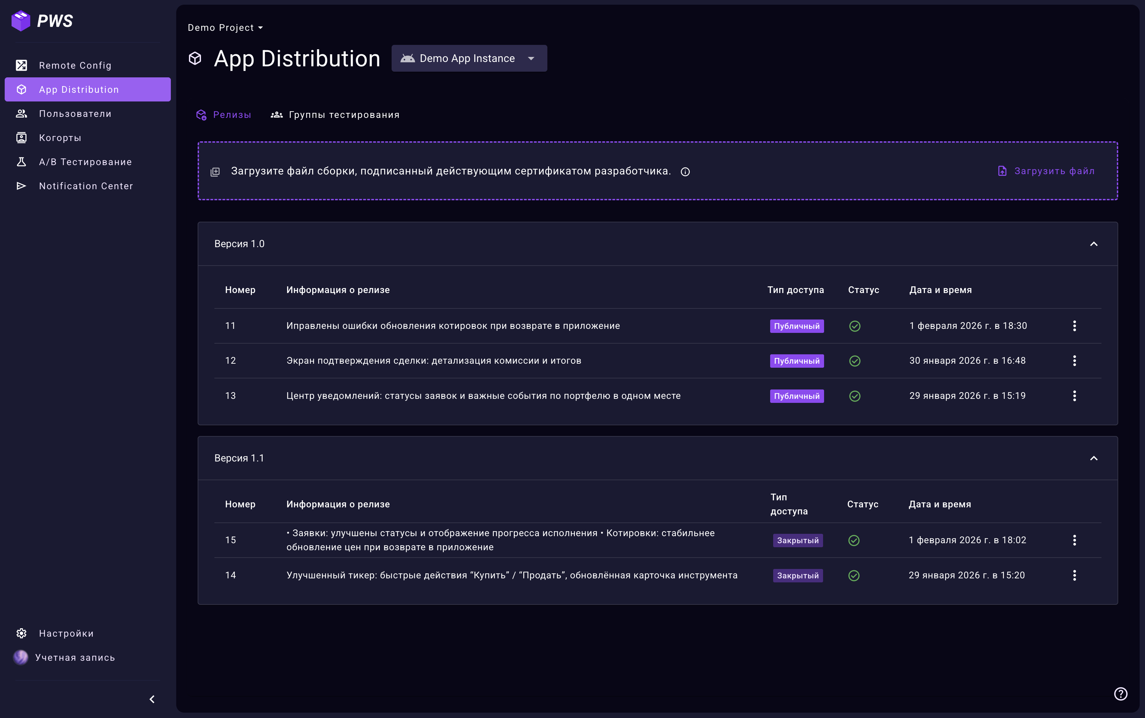Switch to Группы тестирования tab
1145x718 pixels.
(335, 115)
